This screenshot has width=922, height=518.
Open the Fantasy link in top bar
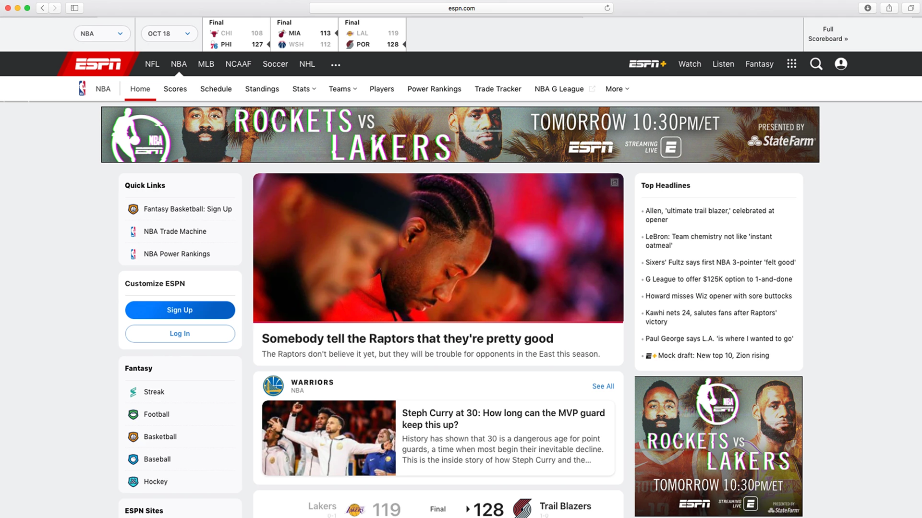pos(759,64)
